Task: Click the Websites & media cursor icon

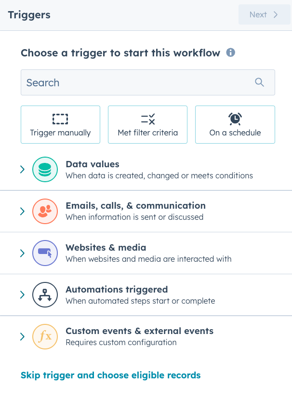Action: point(45,253)
